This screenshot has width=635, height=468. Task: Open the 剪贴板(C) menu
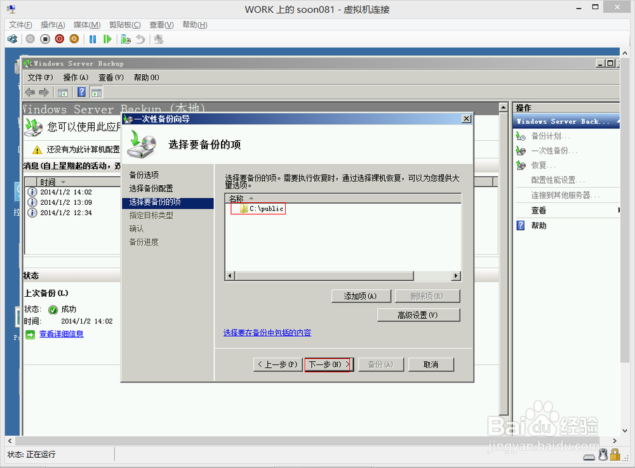click(x=124, y=25)
